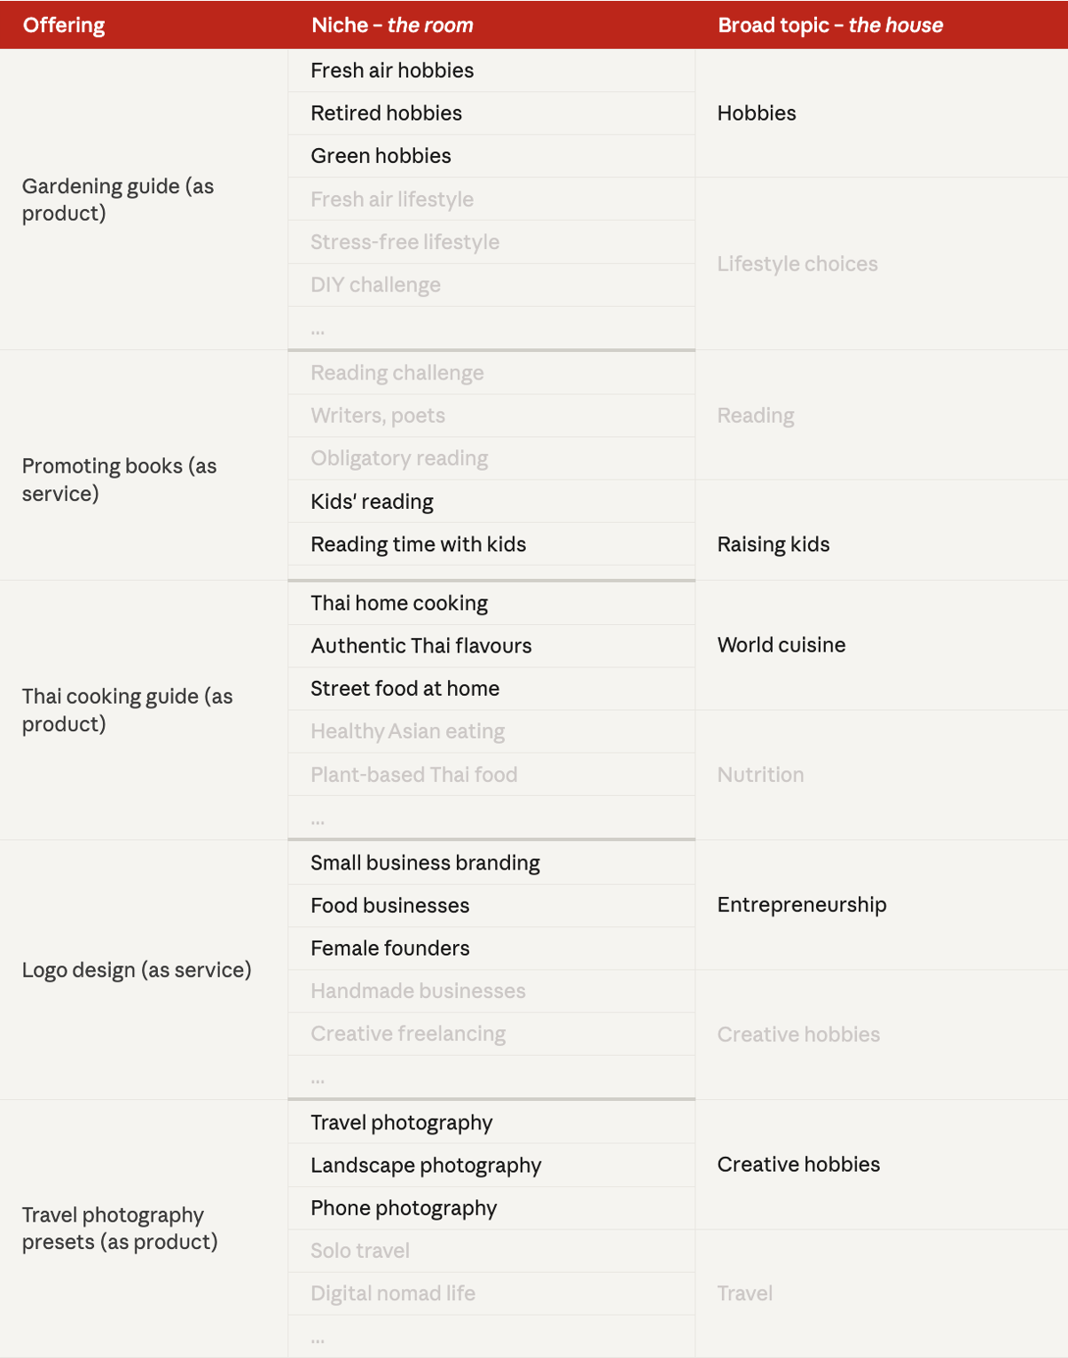
Task: Click the Gardening guide (as product) cell
Action: pos(144,199)
